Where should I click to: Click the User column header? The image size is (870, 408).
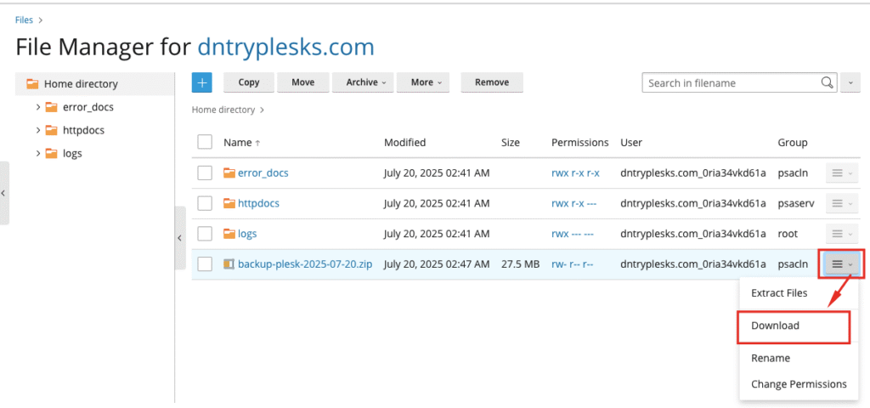tap(631, 143)
